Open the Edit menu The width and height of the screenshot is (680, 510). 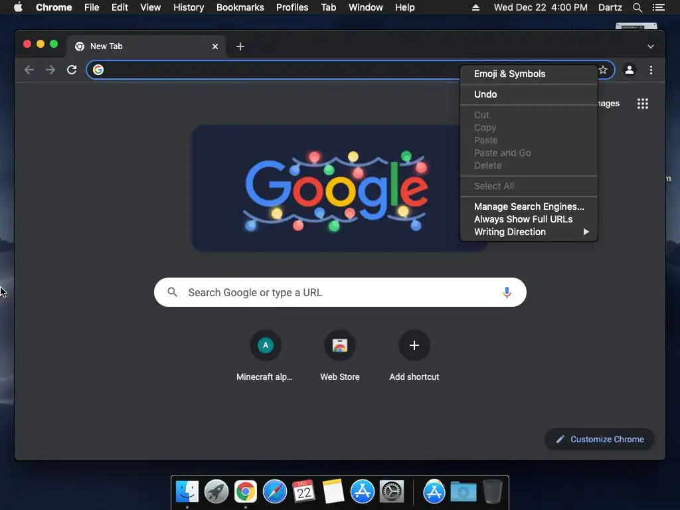coord(120,7)
